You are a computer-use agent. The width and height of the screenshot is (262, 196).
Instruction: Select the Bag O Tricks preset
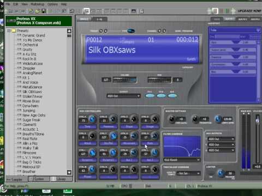pos(32,162)
